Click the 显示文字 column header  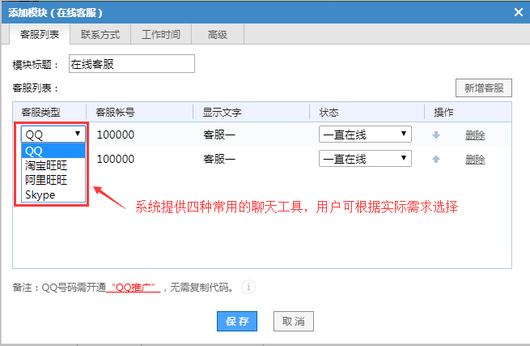[222, 112]
